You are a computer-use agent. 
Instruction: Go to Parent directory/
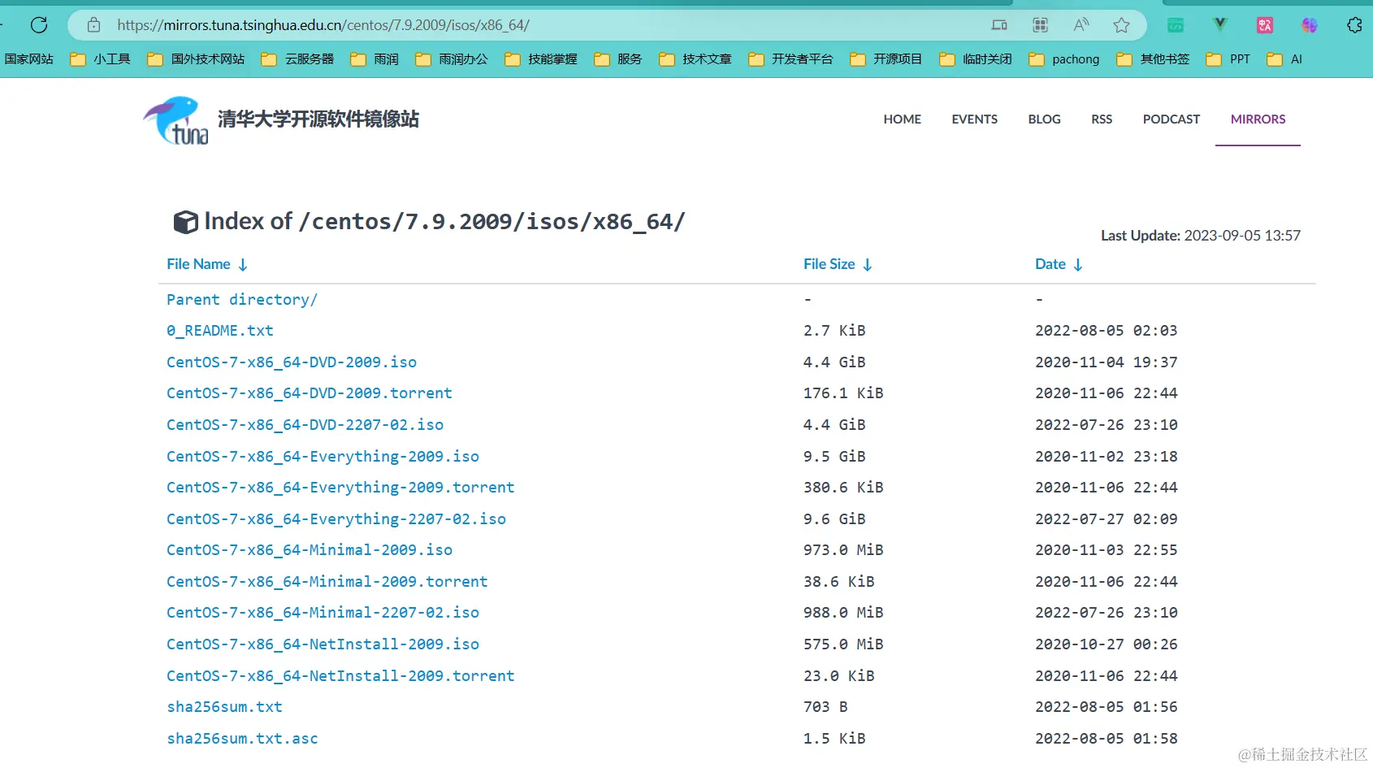[x=242, y=300]
